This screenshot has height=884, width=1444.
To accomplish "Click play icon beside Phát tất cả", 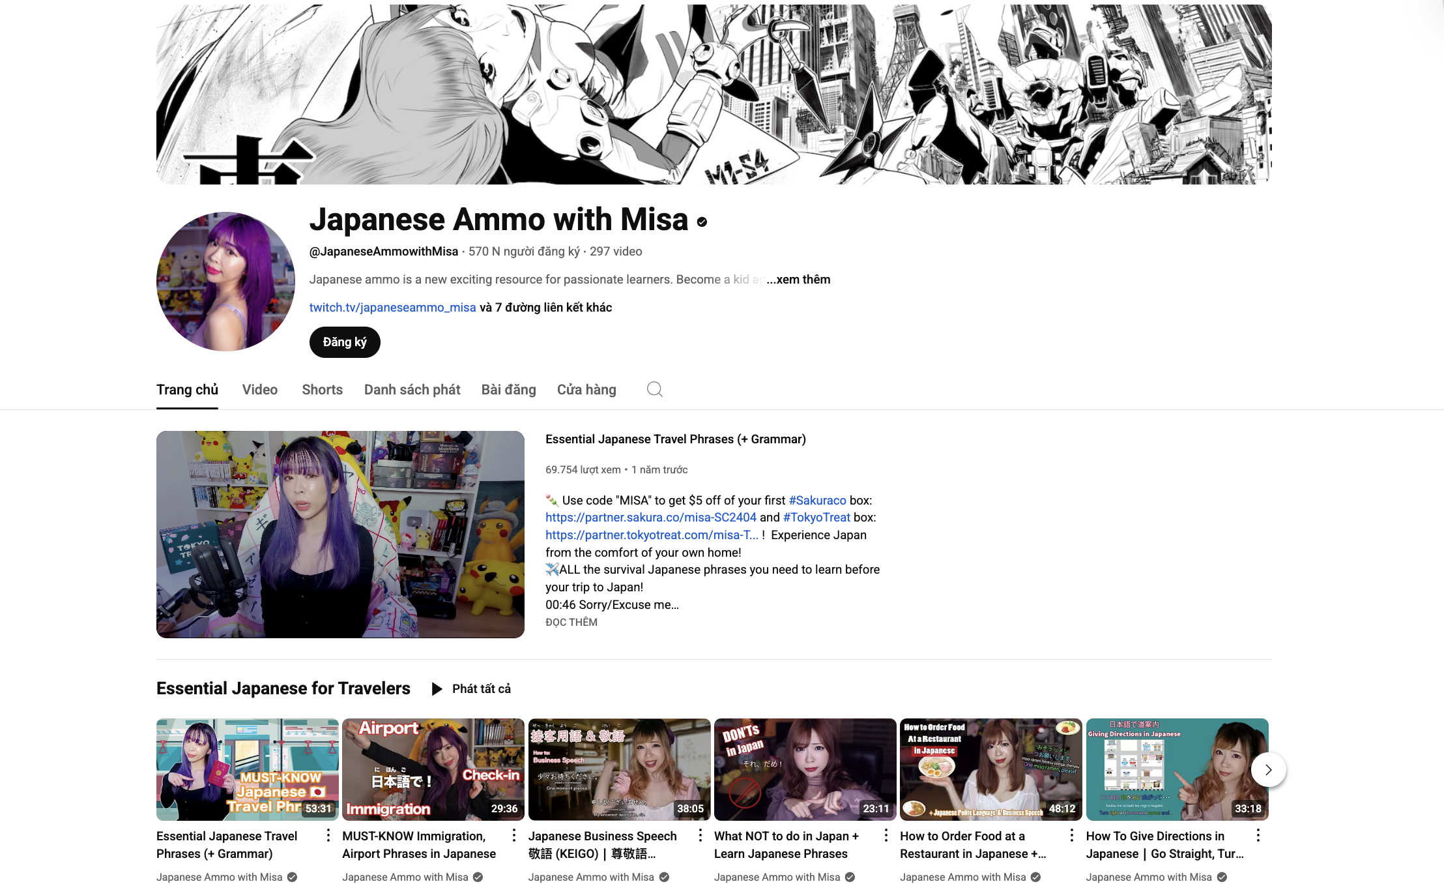I will 437,689.
